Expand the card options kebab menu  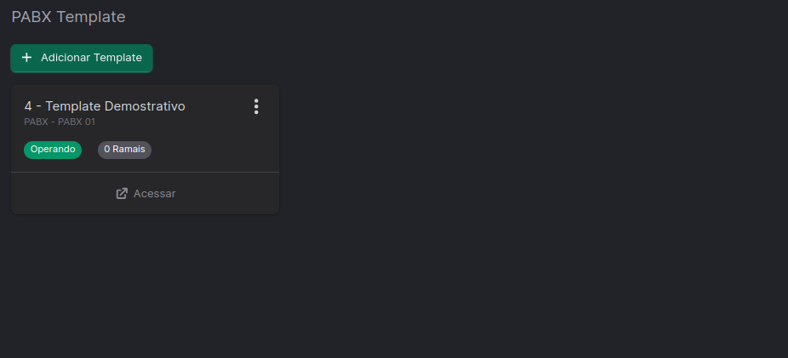pyautogui.click(x=256, y=106)
